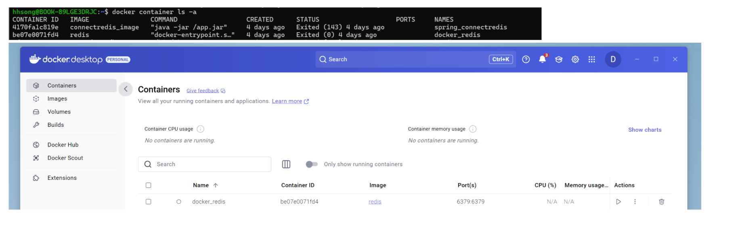Show info for Container CPU usage
744x225 pixels.
pyautogui.click(x=200, y=129)
